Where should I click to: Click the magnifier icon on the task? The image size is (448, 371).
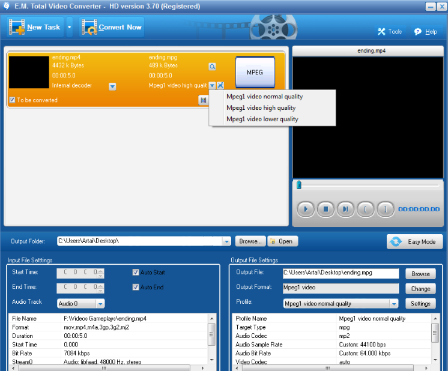[212, 67]
